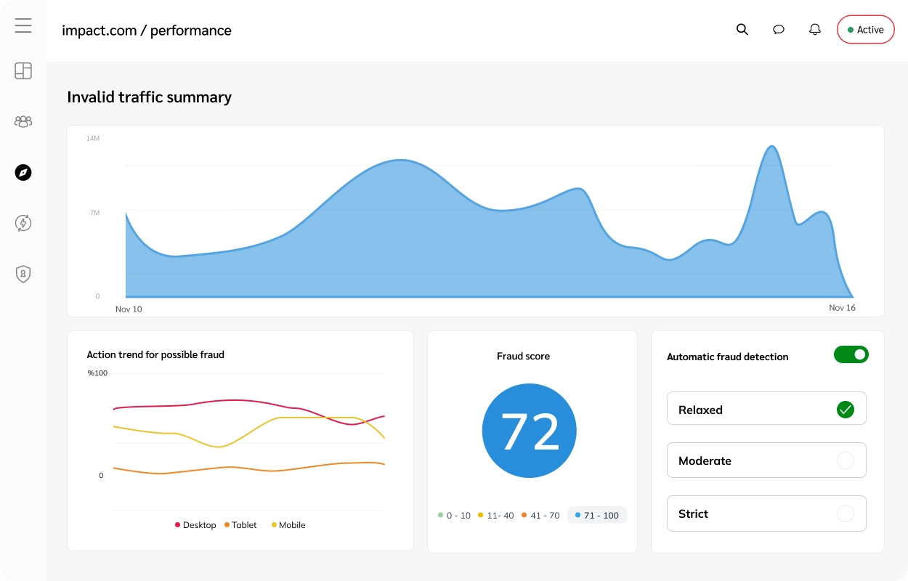The height and width of the screenshot is (581, 908).
Task: Click the Active status button
Action: [x=865, y=30]
